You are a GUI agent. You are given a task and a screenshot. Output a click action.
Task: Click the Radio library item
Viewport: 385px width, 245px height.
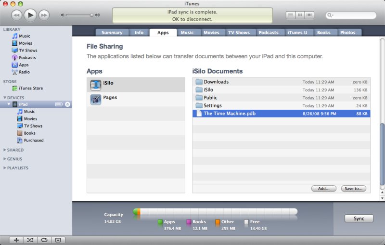(x=24, y=72)
